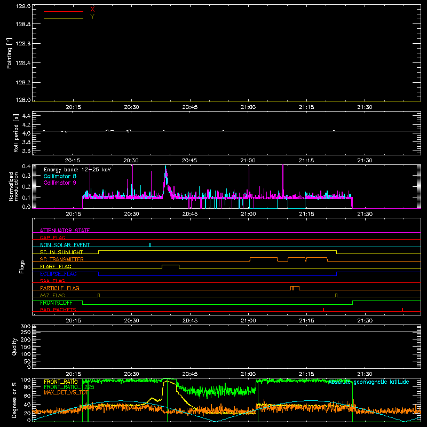Click the 250 tick on Quality axis

pos(25,332)
